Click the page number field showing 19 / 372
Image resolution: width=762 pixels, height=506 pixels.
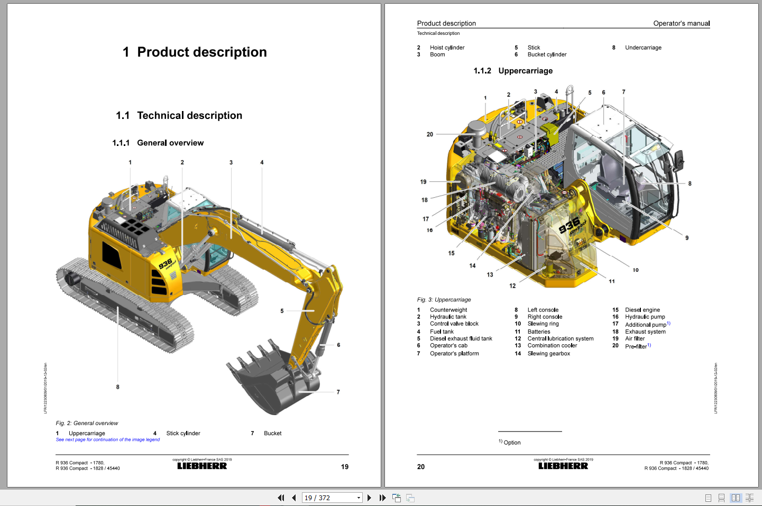click(328, 498)
